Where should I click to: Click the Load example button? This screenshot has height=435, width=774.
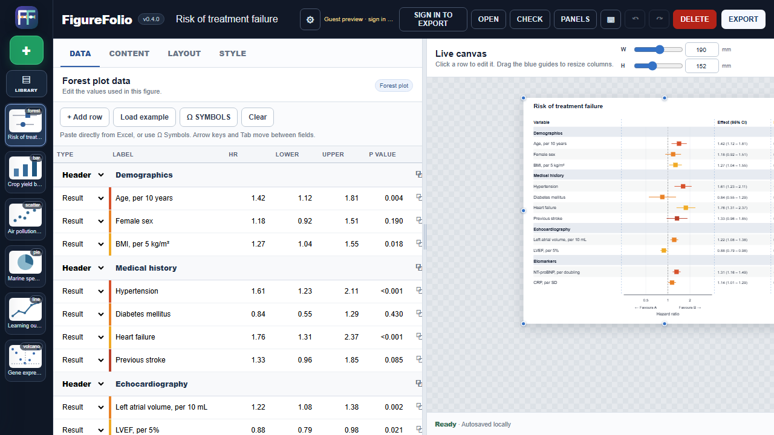click(x=145, y=117)
